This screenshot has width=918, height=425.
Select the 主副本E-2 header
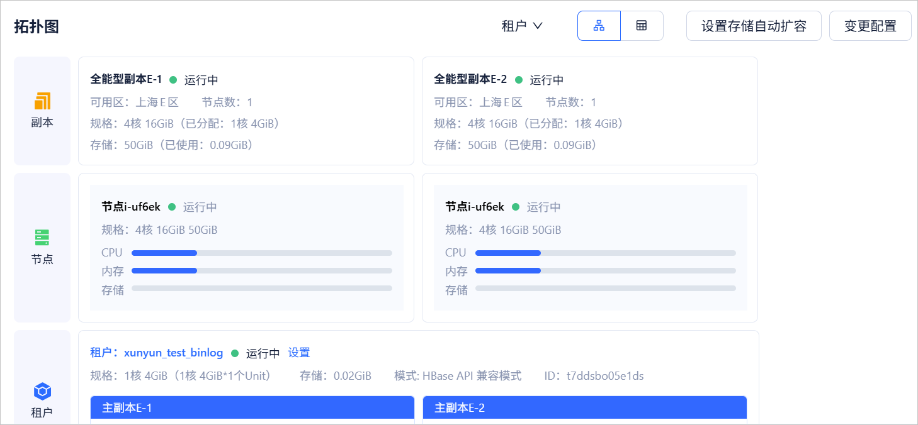click(585, 407)
